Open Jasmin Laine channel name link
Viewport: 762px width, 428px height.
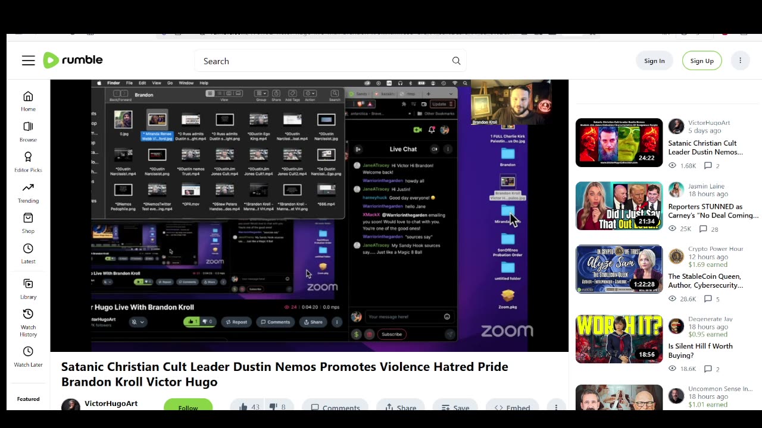tap(706, 186)
